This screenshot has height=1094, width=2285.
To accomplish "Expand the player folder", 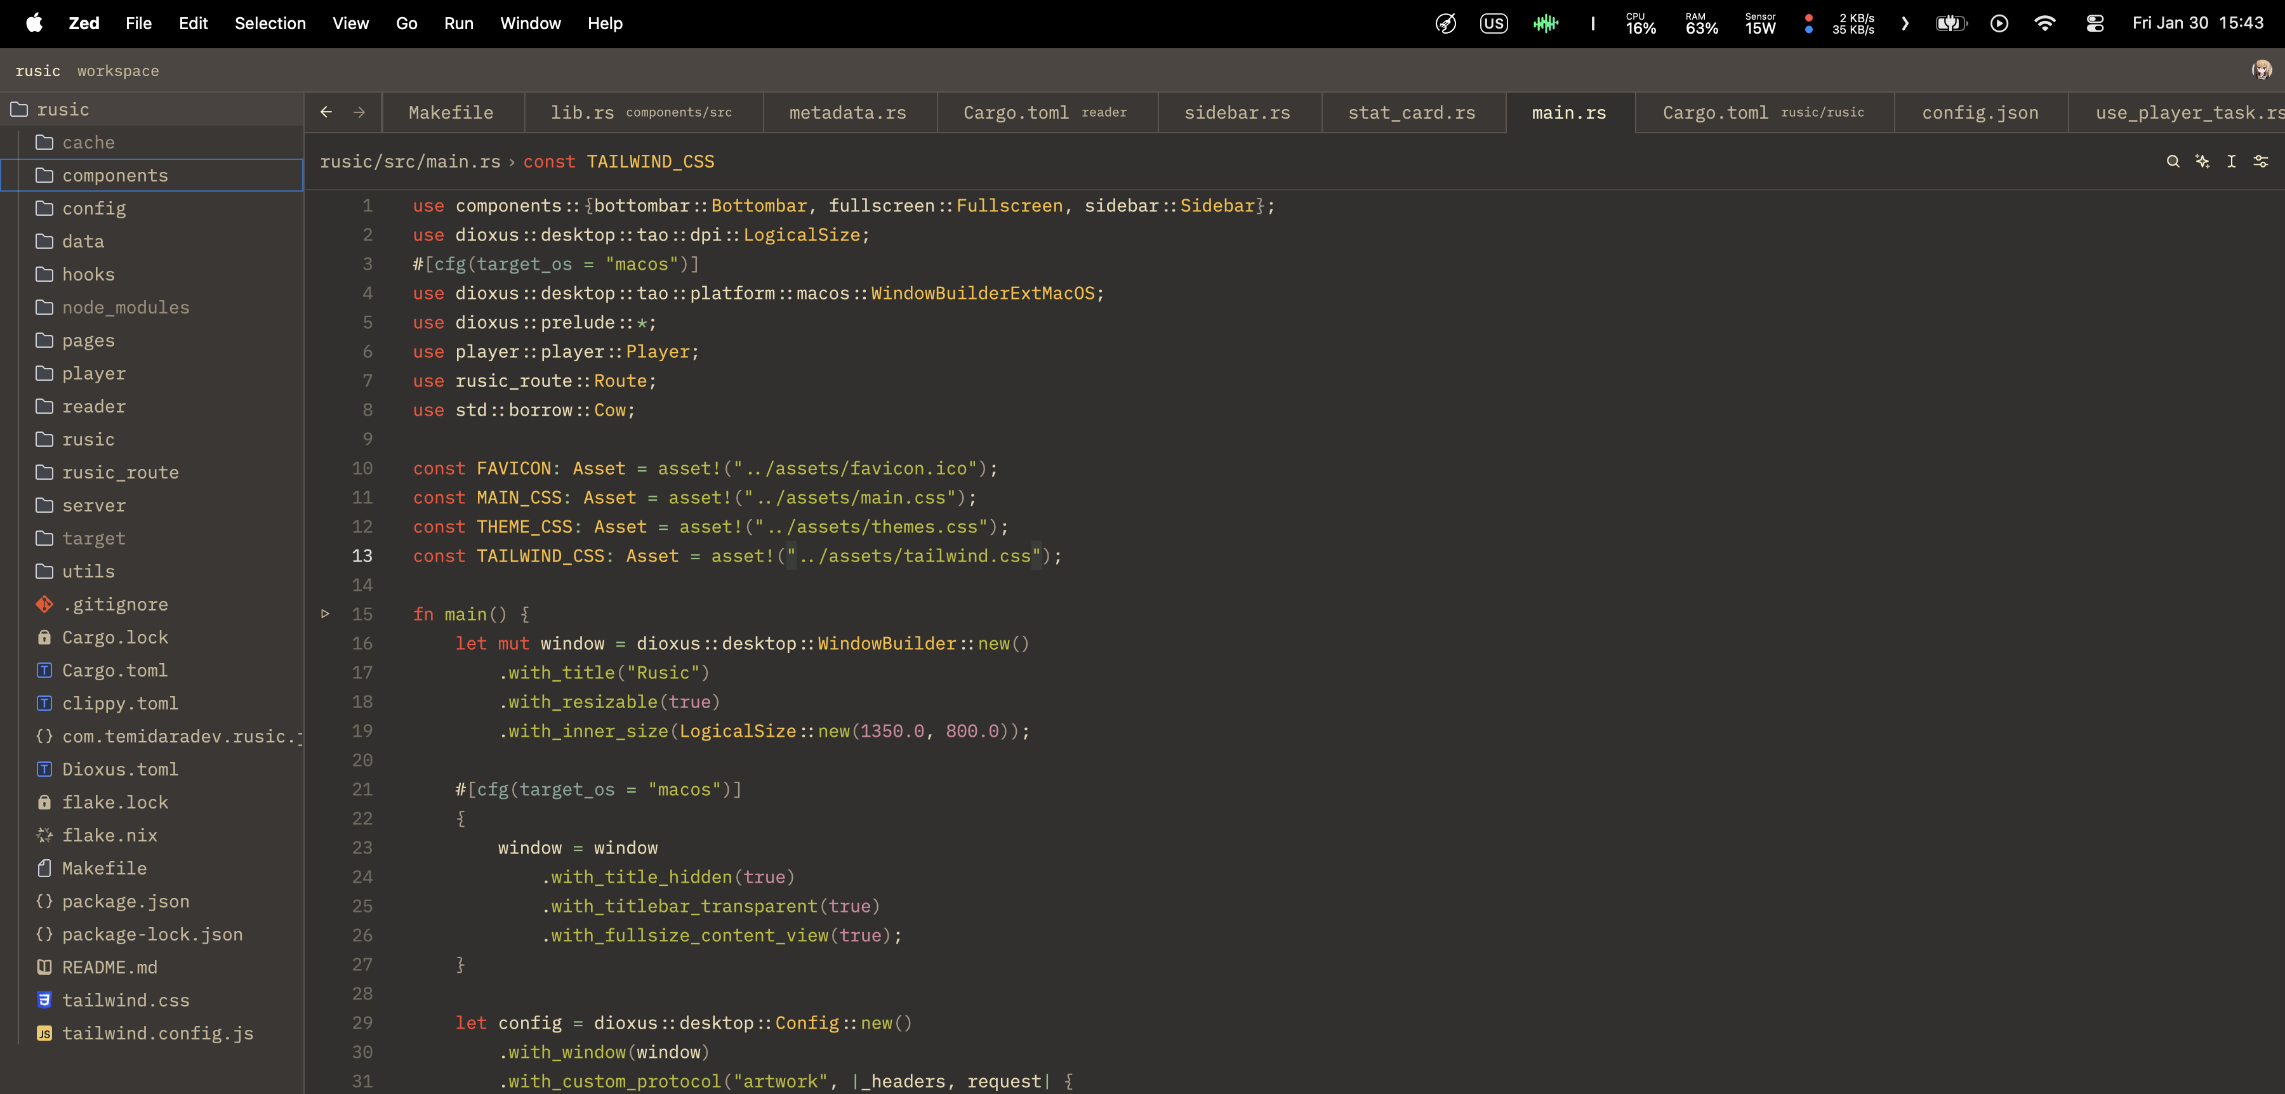I will click(93, 373).
